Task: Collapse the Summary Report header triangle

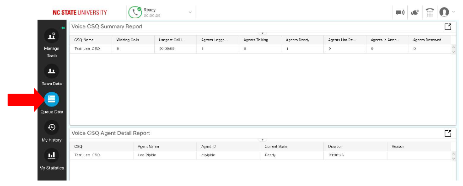Action: (x=263, y=33)
